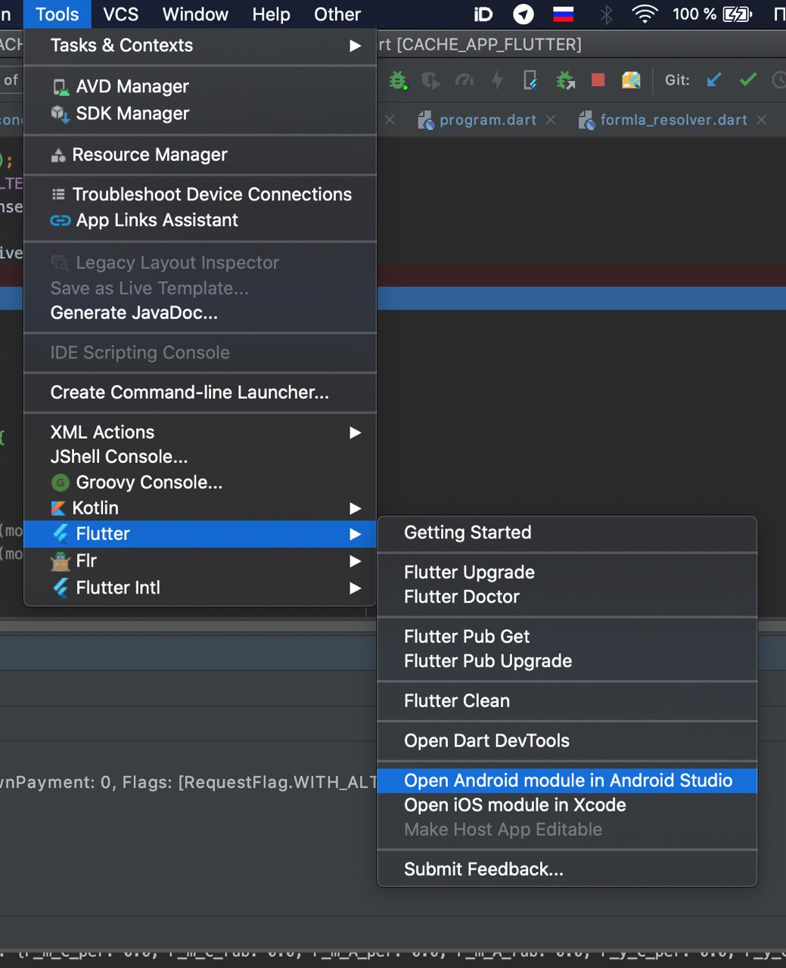Click the Russian flag input source
786x968 pixels.
563,14
